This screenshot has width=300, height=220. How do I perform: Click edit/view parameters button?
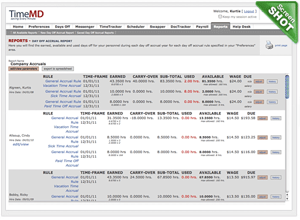pos(23,69)
